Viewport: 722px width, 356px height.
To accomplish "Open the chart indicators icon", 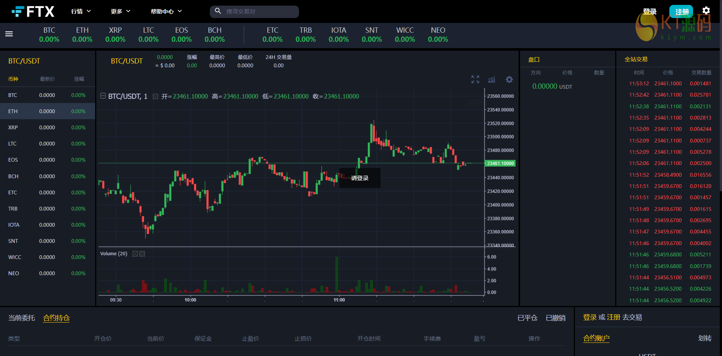I will tap(491, 79).
